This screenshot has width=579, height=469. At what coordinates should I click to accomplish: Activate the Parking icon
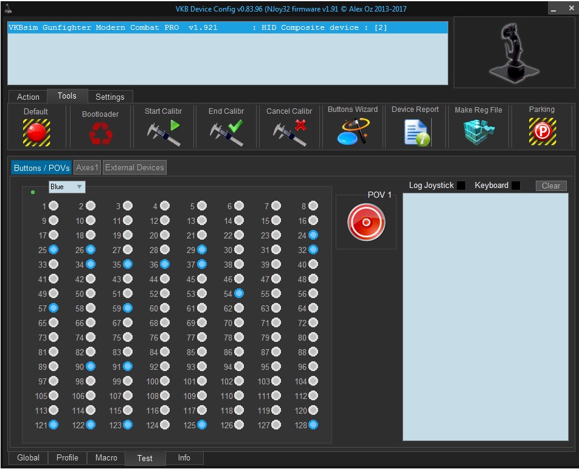click(x=541, y=132)
